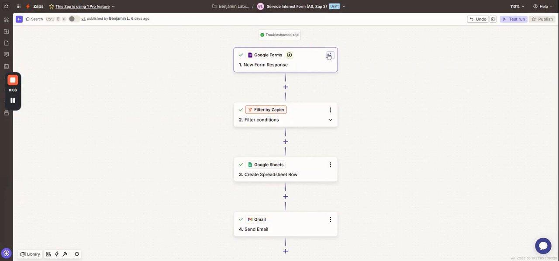Screen dimensions: 559x261
Task: Click the wrench tool icon
Action: (65, 254)
